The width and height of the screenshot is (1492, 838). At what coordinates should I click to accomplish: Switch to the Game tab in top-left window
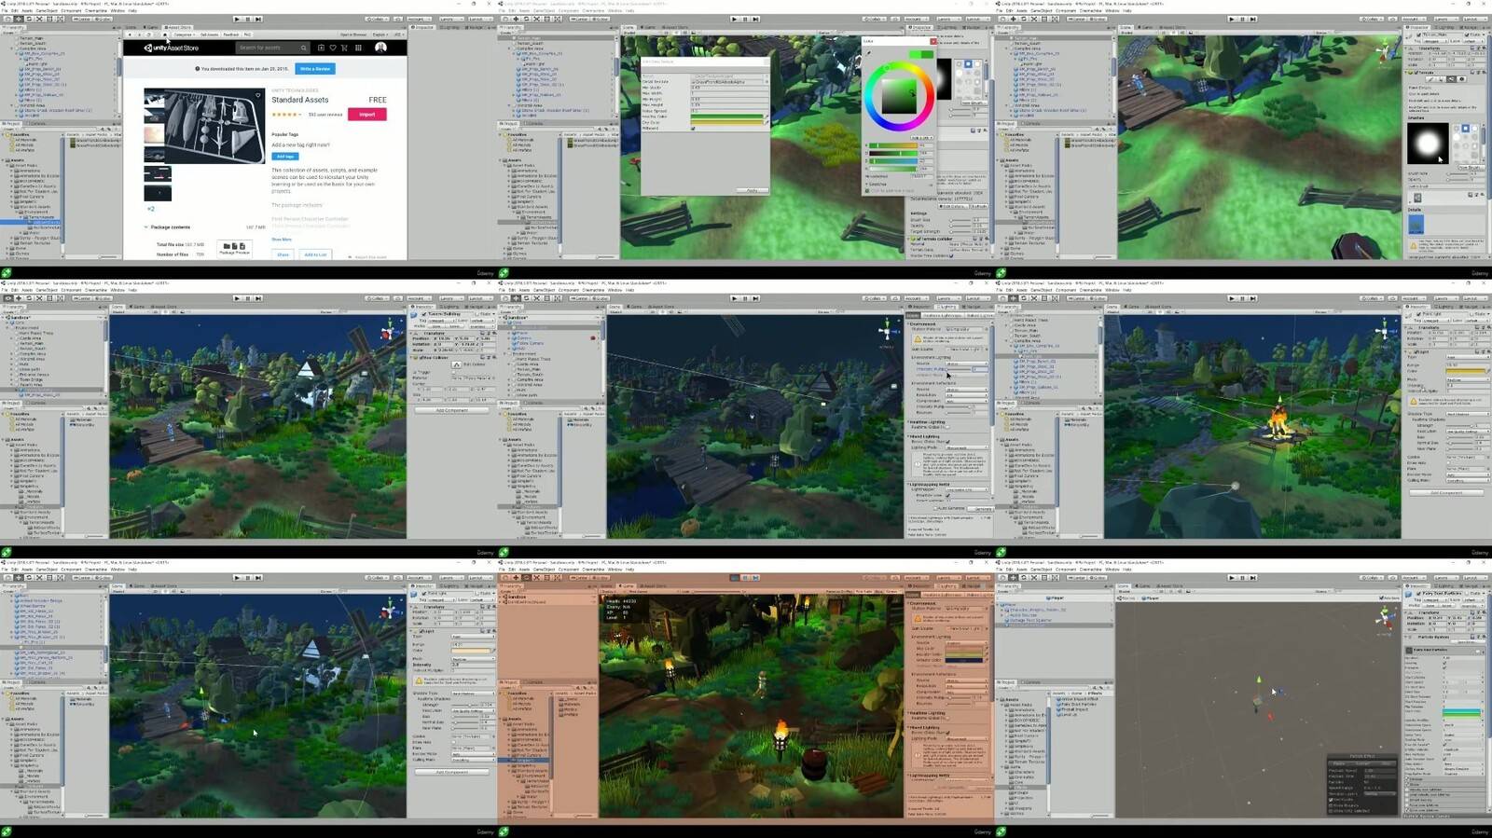coord(151,27)
